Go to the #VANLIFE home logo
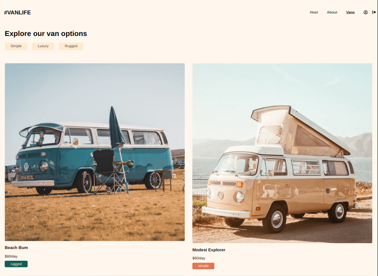Screen dimensions: 378x276 18,13
